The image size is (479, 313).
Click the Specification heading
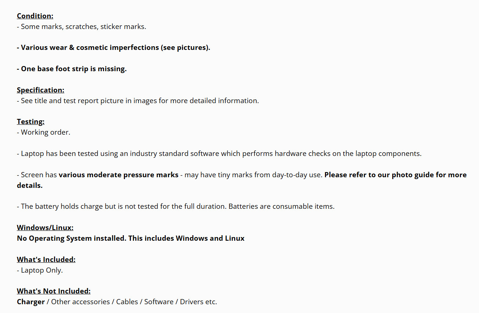pyautogui.click(x=40, y=90)
